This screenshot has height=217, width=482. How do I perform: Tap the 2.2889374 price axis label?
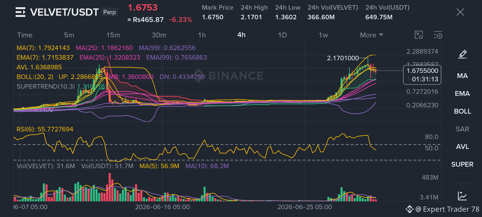(x=422, y=52)
